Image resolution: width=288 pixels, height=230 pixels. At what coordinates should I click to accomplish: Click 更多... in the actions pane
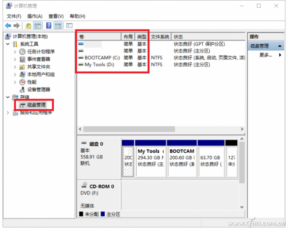click(264, 55)
